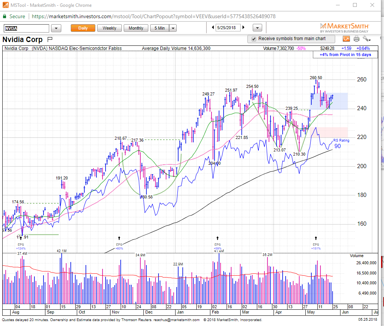Viewport: 384px width, 326px height.
Task: Click the EPS arrow marker above +60%
Action: coord(119,238)
